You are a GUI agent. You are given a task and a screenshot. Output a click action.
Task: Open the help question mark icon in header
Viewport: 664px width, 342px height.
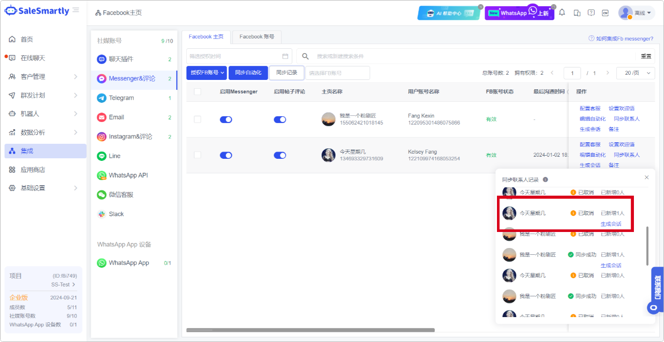tap(591, 13)
